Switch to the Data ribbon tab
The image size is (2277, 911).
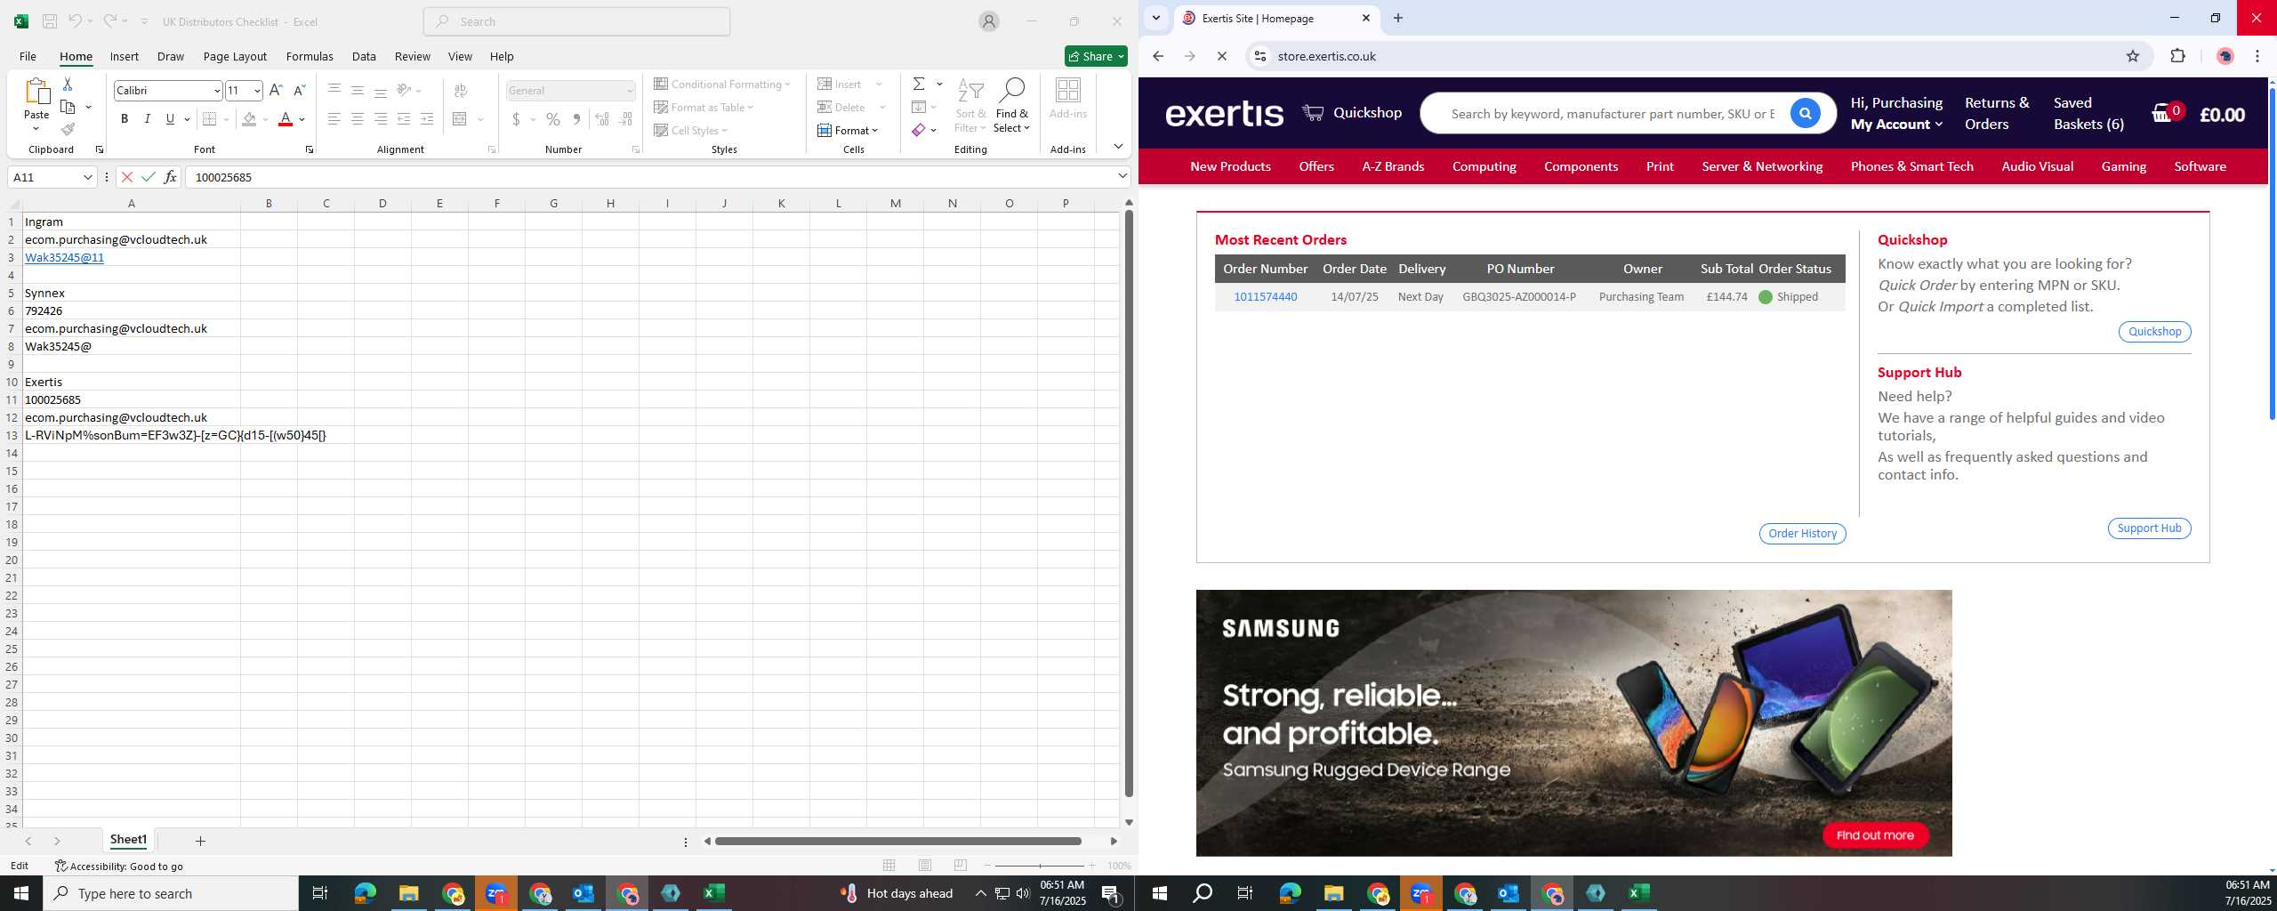click(x=364, y=56)
